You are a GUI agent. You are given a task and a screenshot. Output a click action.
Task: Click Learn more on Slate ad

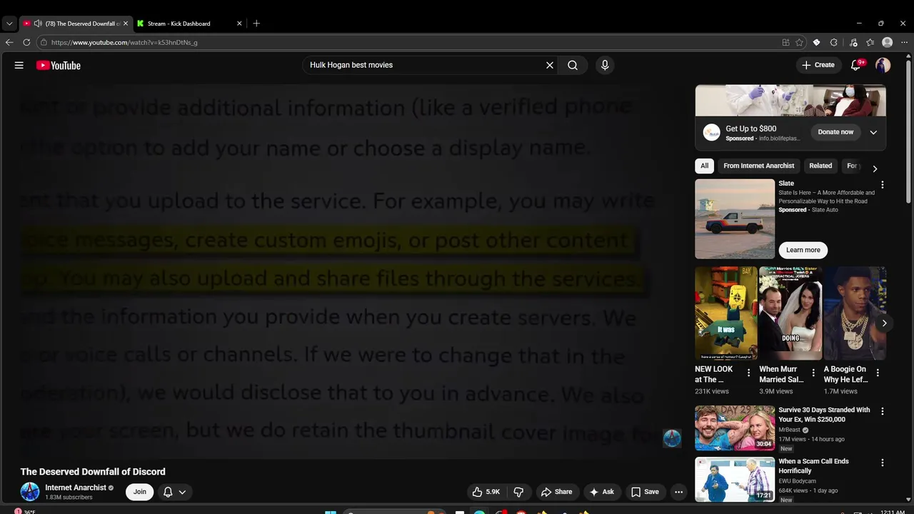803,250
